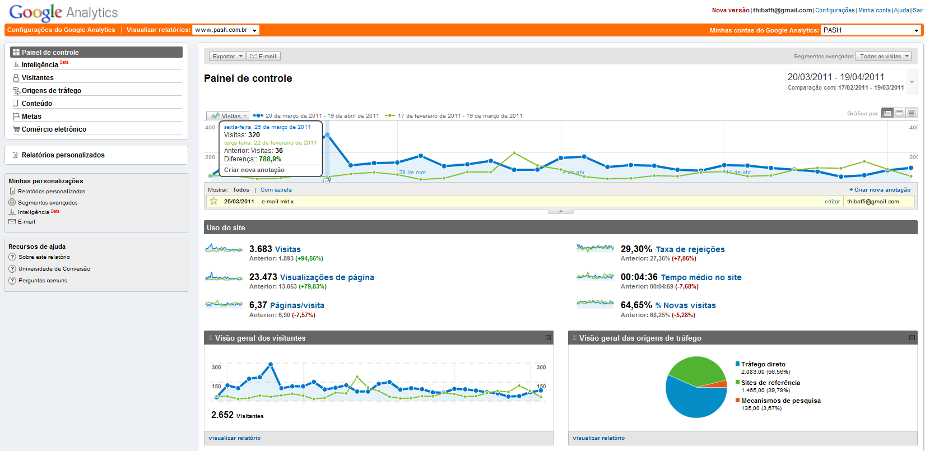
Task: Open Comércio eletrônico menu item
Action: click(54, 129)
